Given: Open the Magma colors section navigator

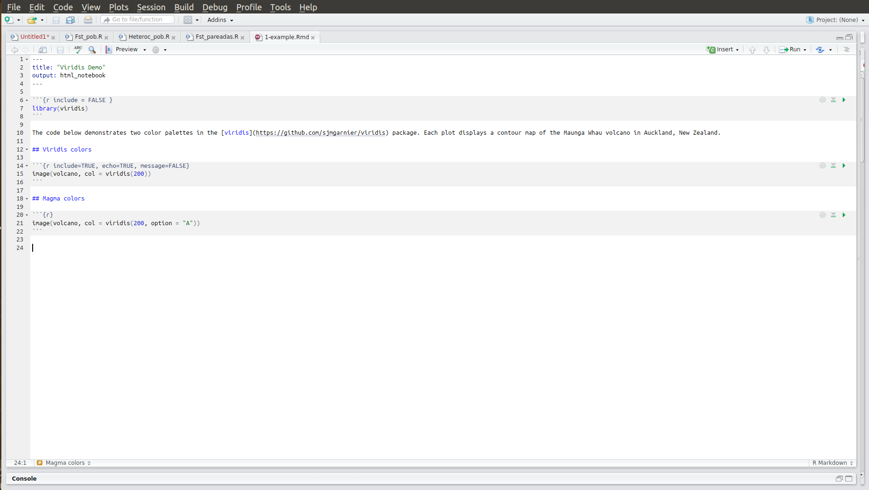Looking at the screenshot, I should click(64, 463).
